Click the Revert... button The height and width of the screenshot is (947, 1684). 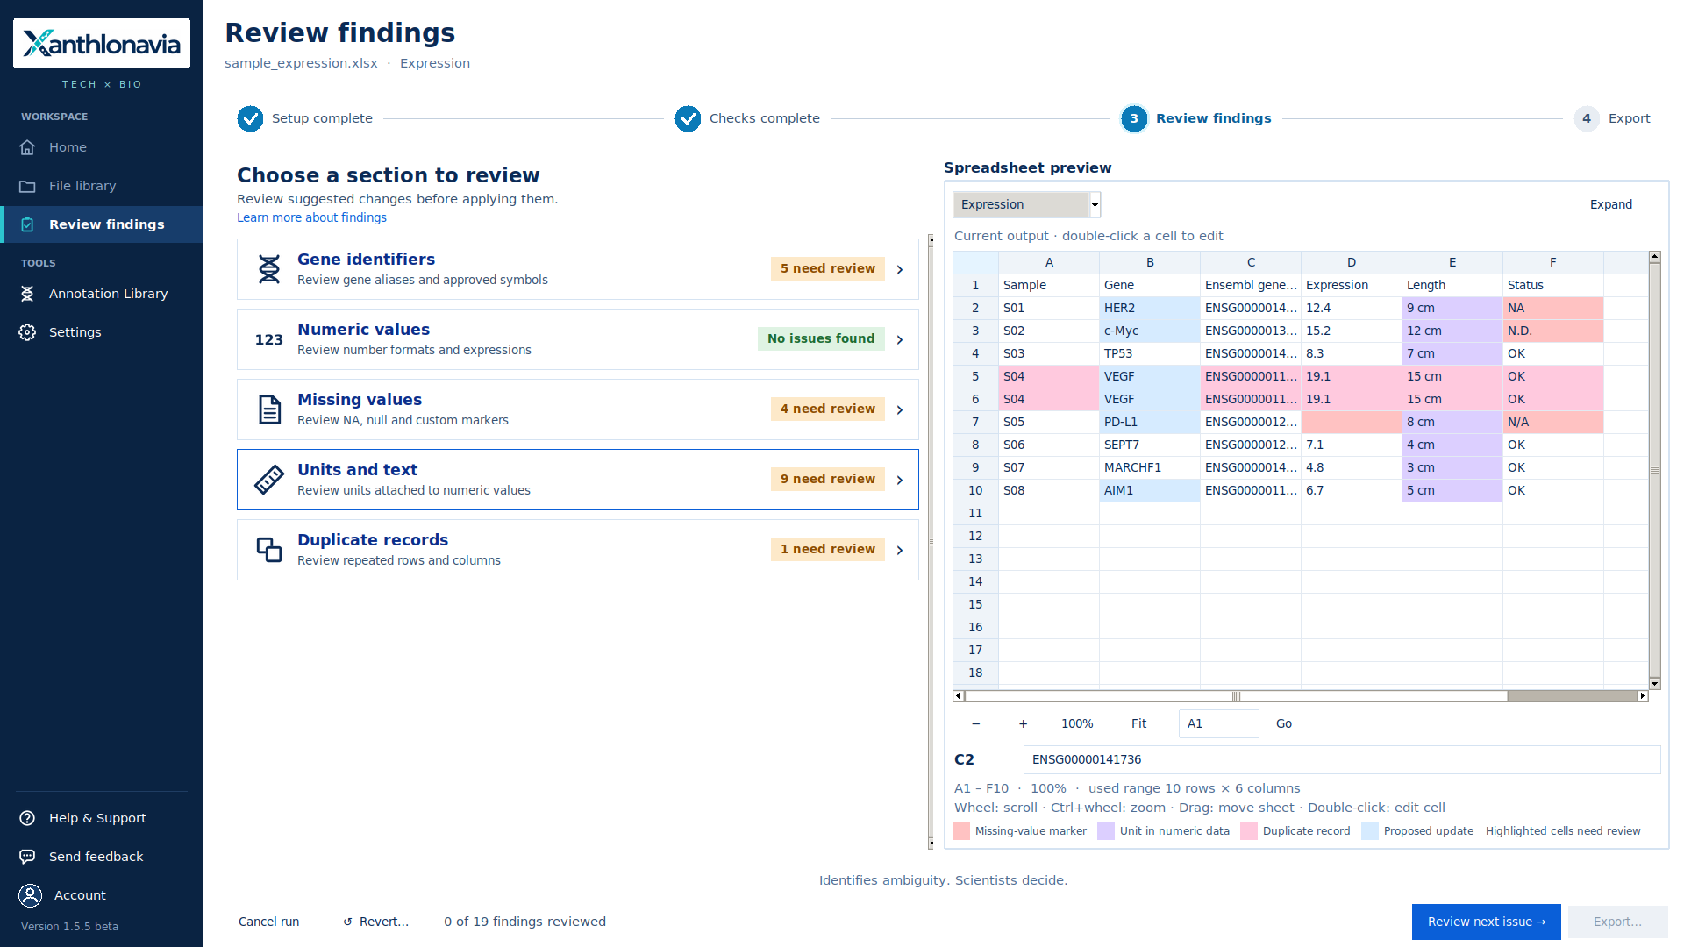point(375,922)
